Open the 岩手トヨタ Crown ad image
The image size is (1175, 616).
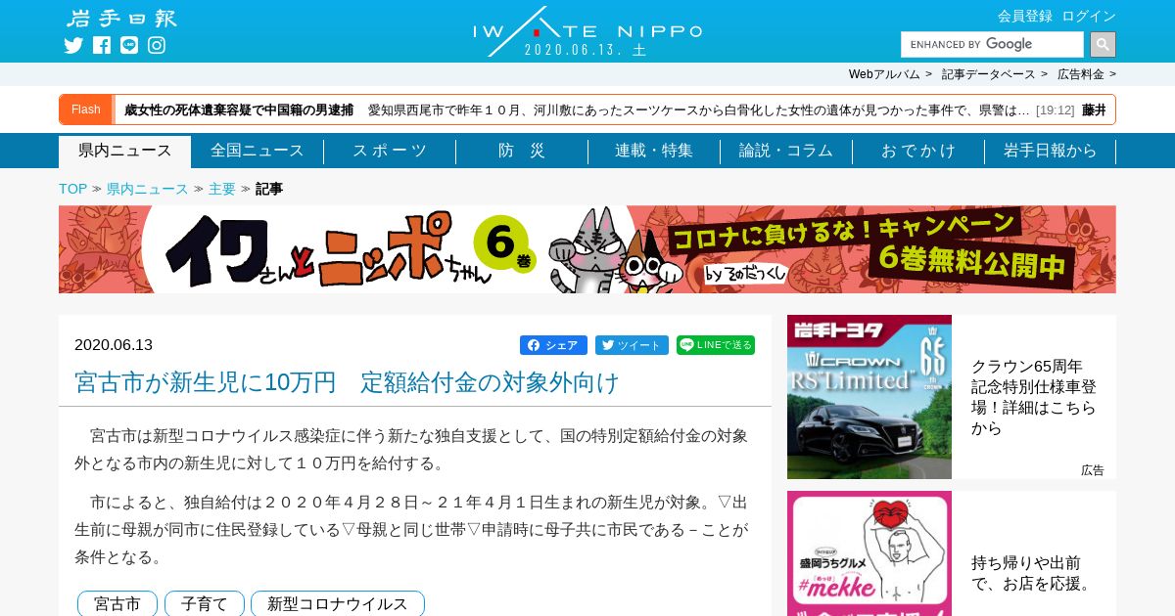pos(869,397)
